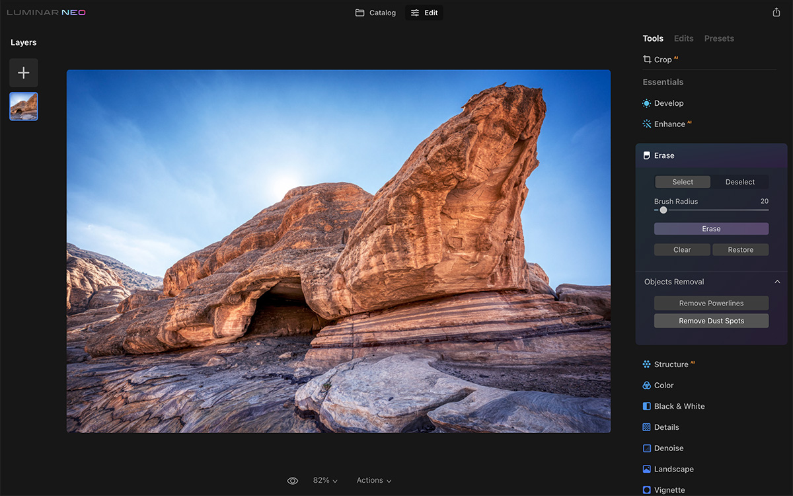Open the Color tool

click(663, 386)
